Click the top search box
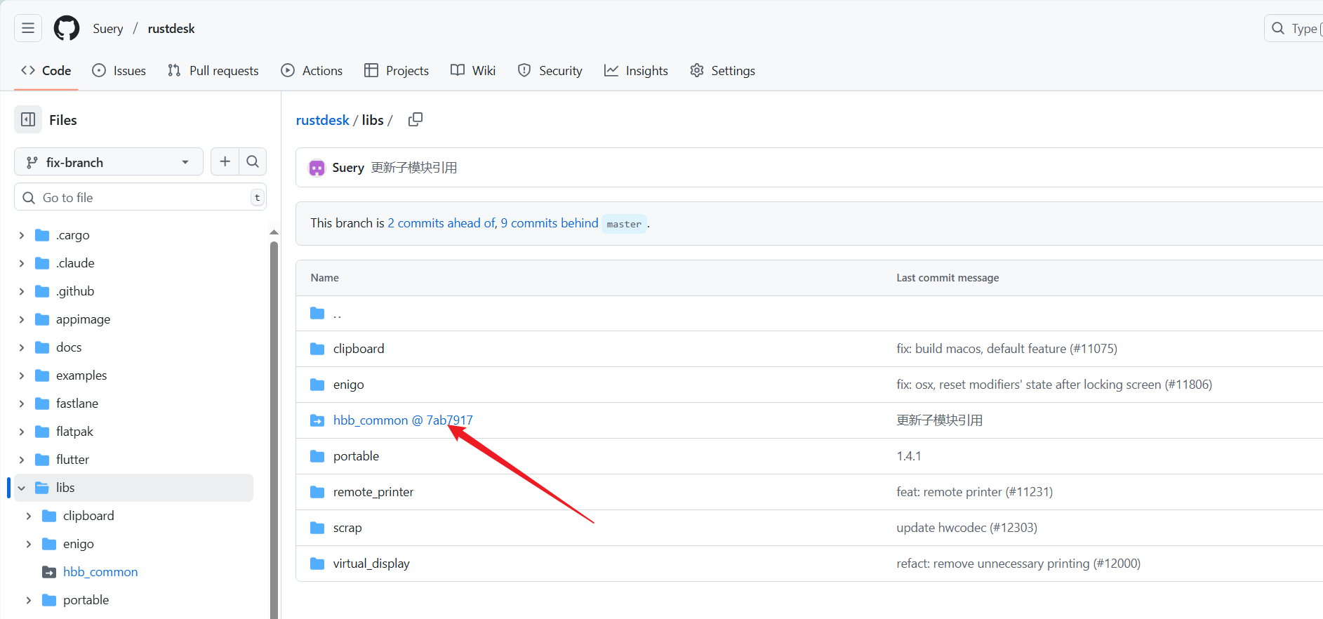Screen dimensions: 1323x619 click(1294, 28)
